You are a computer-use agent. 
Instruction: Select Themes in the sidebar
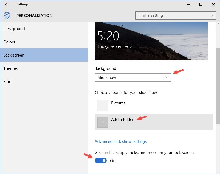pyautogui.click(x=10, y=68)
